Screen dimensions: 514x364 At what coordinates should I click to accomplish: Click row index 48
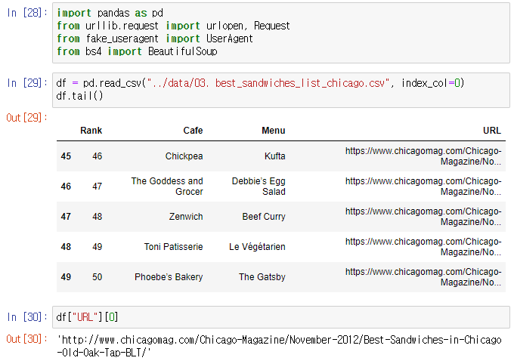point(66,247)
